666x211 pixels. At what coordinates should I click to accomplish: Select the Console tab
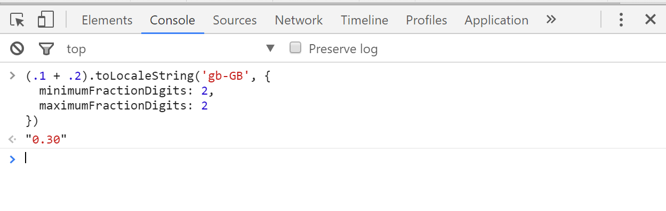(172, 20)
